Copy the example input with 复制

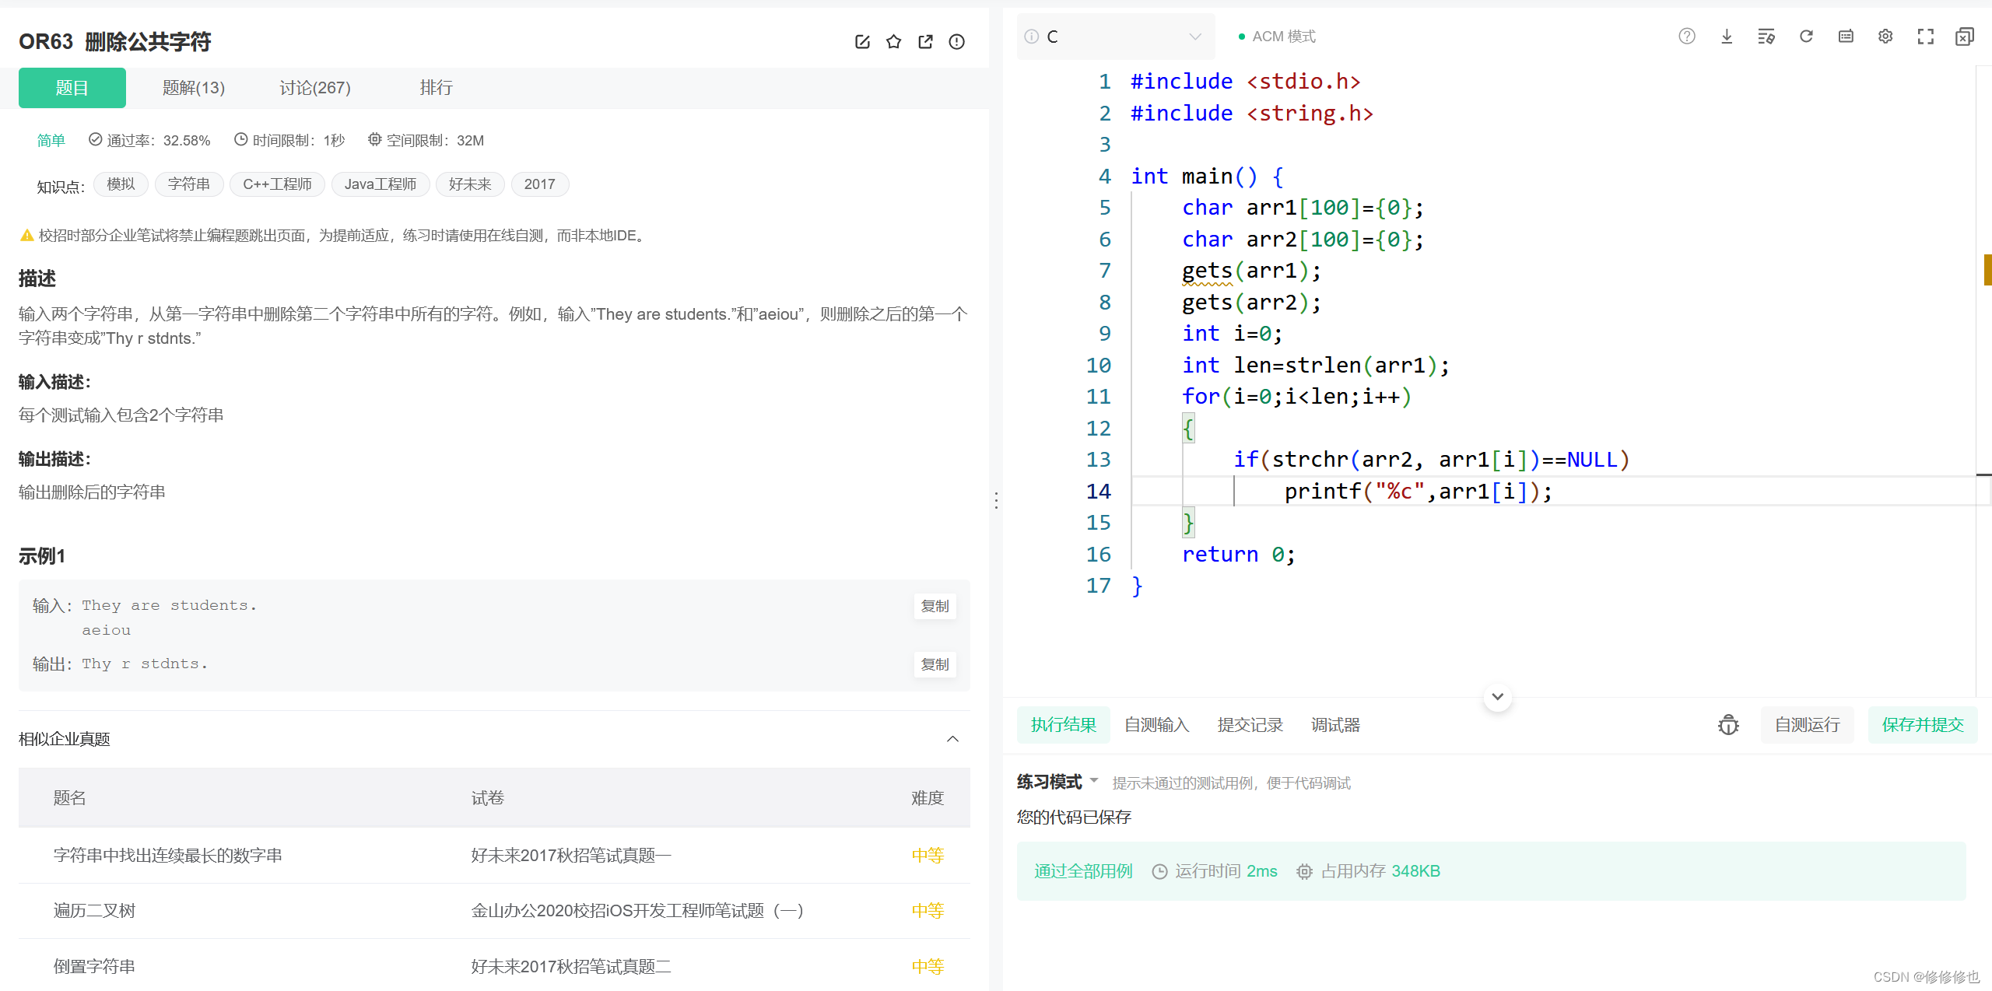click(935, 606)
